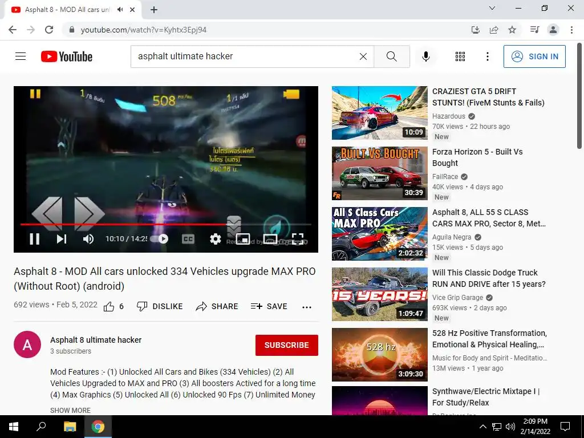Open Chrome three-dot menu
Viewport: 584px width, 438px height.
coord(571,30)
